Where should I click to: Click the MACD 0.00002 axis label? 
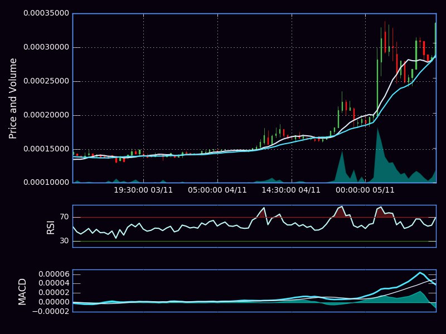point(54,293)
